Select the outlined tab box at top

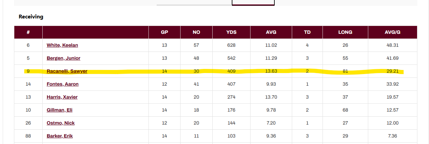tap(253, 3)
